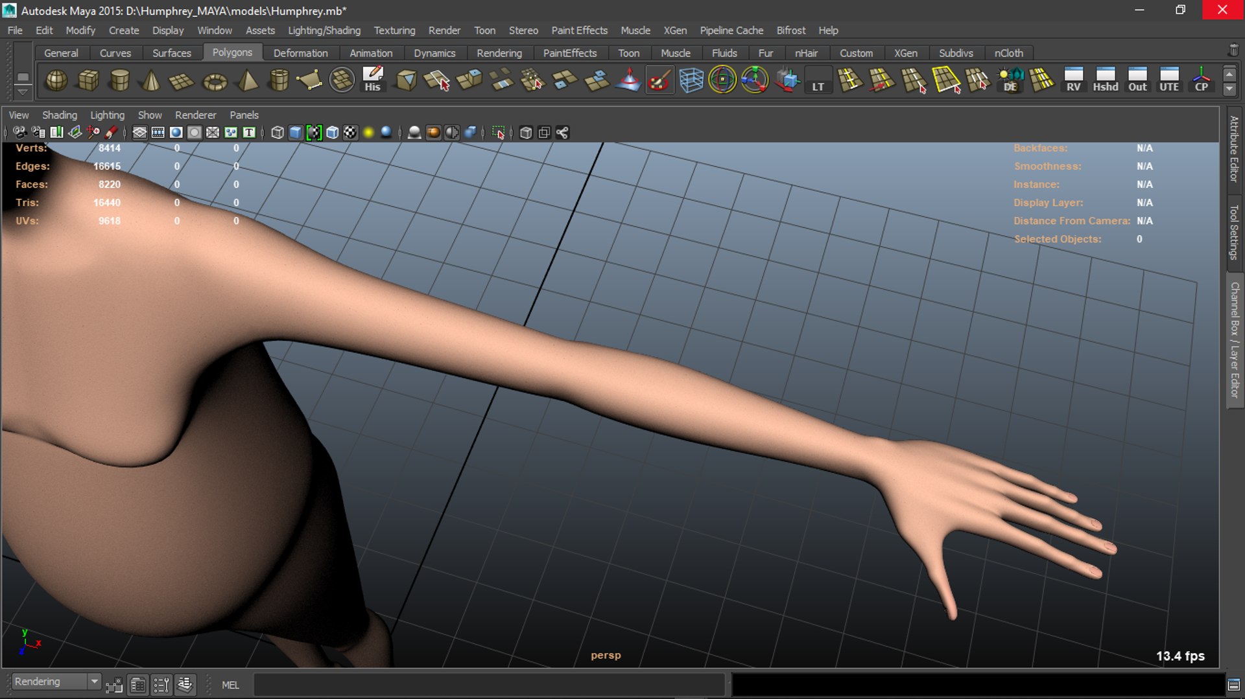Open the Tool Settings side tab

[1234, 232]
